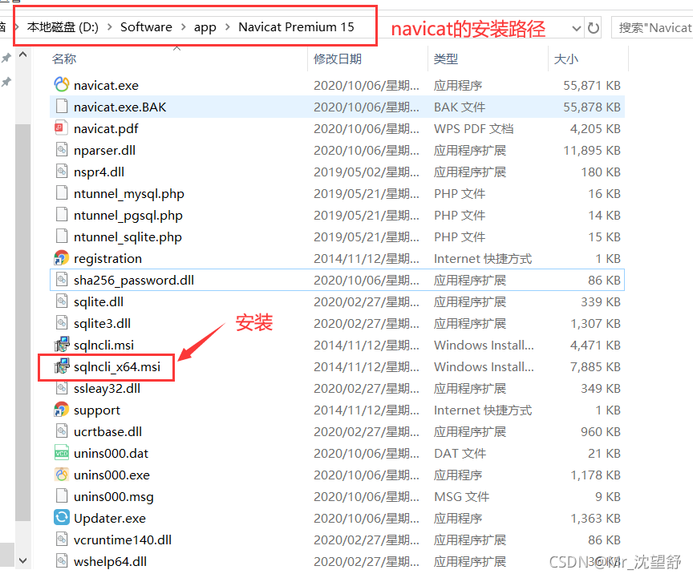Image resolution: width=693 pixels, height=578 pixels.
Task: Navigate to the app breadcrumb folder
Action: click(205, 27)
